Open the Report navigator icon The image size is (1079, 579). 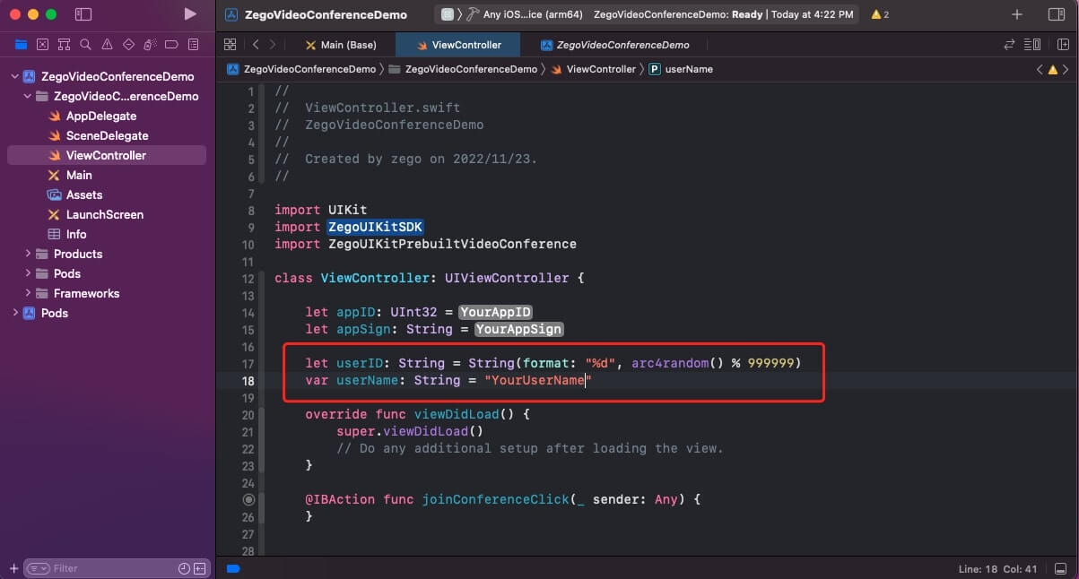tap(193, 44)
